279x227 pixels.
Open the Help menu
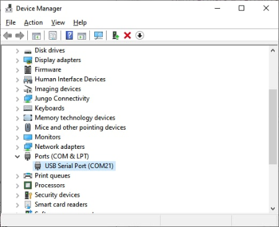coord(80,22)
